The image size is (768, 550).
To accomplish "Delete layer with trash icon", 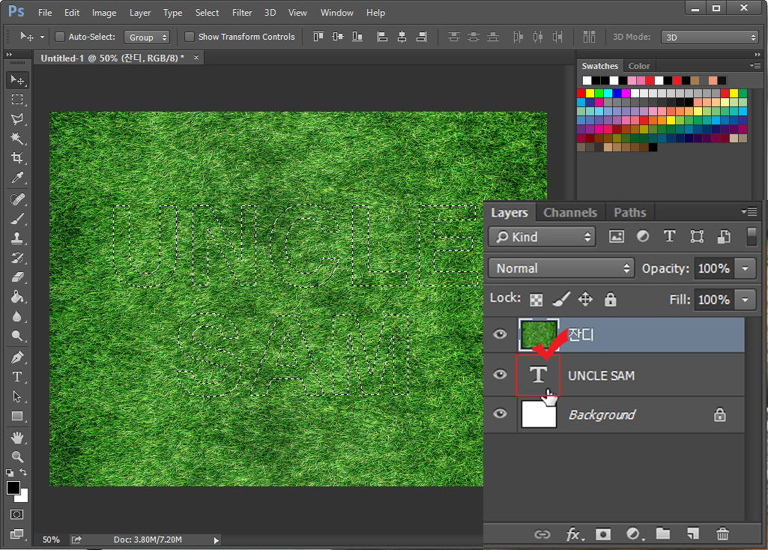I will (722, 534).
